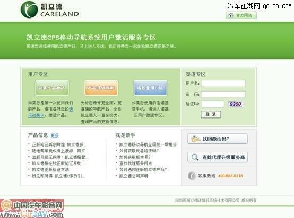Click the phone icon next to 客服热线
The height and width of the screenshot is (218, 294).
(192, 176)
